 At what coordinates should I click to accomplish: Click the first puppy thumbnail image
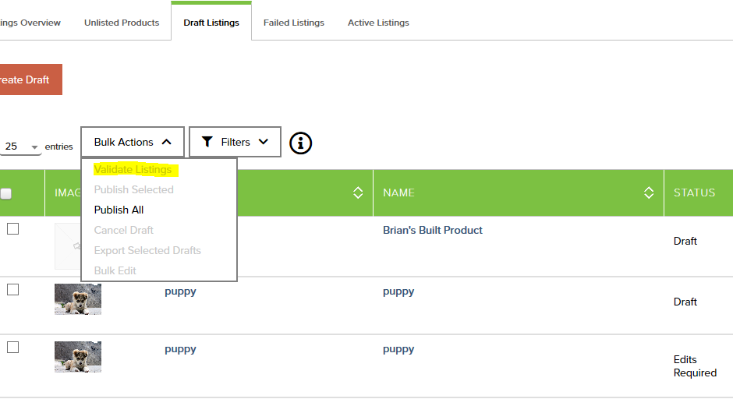(x=78, y=299)
